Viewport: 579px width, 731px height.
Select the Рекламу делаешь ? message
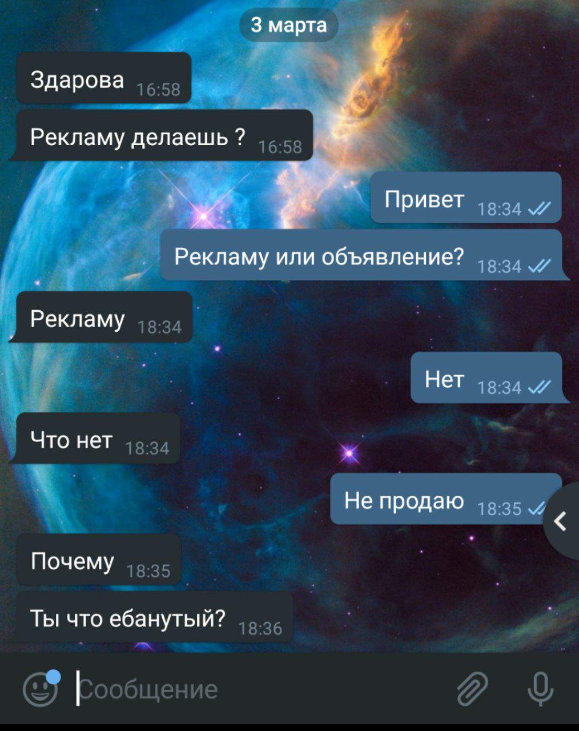pyautogui.click(x=164, y=135)
